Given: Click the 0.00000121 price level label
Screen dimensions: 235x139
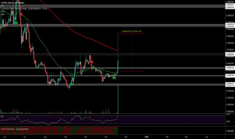Looking at the screenshot, I should [x=230, y=83].
